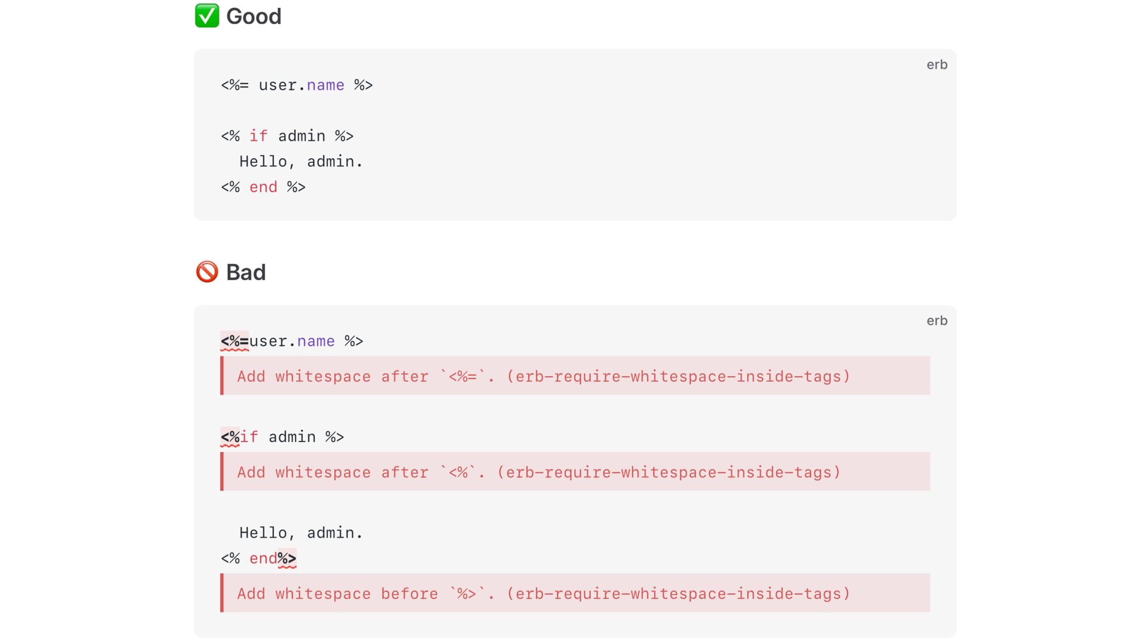Screen dimensions: 1146x644
Task: Click 'Hello, admin.' text in Good block
Action: click(x=301, y=162)
